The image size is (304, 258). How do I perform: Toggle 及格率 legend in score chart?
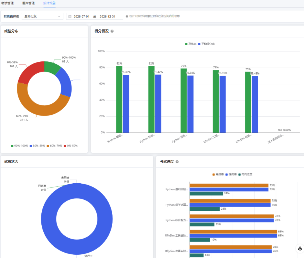(191, 44)
